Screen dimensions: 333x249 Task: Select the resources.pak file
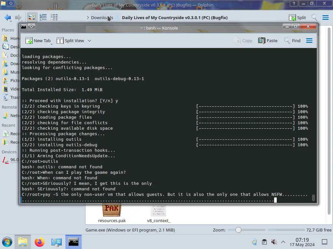pyautogui.click(x=112, y=213)
